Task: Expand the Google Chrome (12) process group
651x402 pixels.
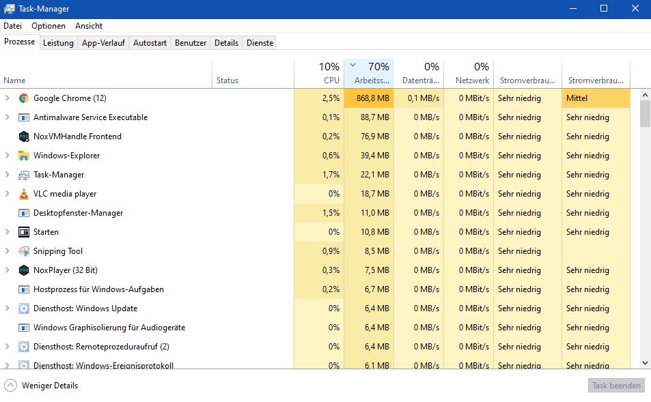Action: (x=7, y=98)
